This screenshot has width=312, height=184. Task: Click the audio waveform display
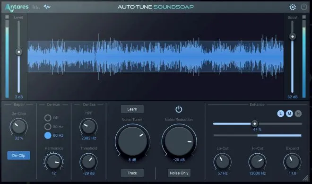click(156, 57)
